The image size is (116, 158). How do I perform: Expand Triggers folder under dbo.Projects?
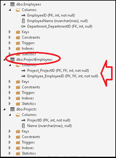coord(10,142)
